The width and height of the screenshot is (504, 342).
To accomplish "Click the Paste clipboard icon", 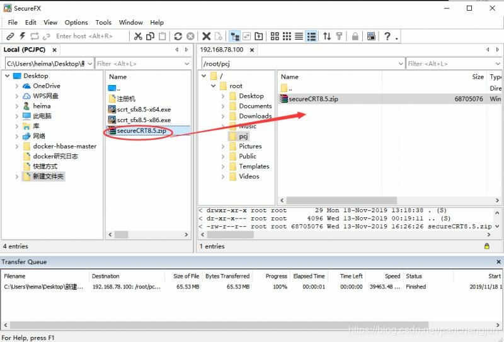I will 163,37.
